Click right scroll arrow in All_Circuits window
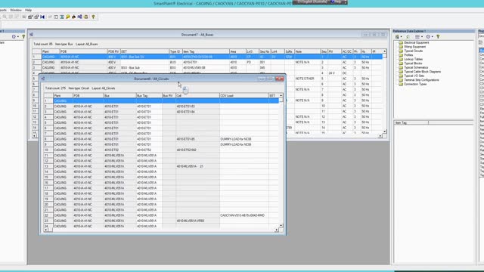Screen dimensions: 484x272 [x=277, y=230]
